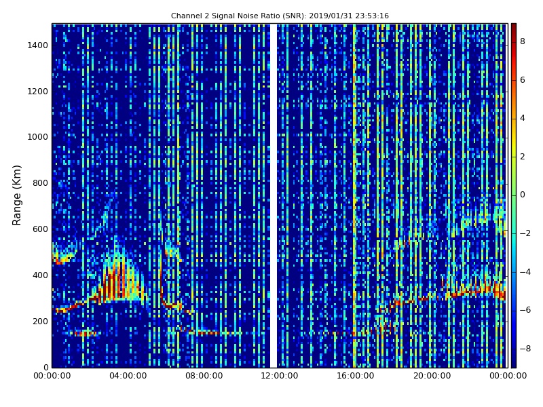This screenshot has width=543, height=407.
Task: Click the colorbar label −4
Action: (x=525, y=272)
